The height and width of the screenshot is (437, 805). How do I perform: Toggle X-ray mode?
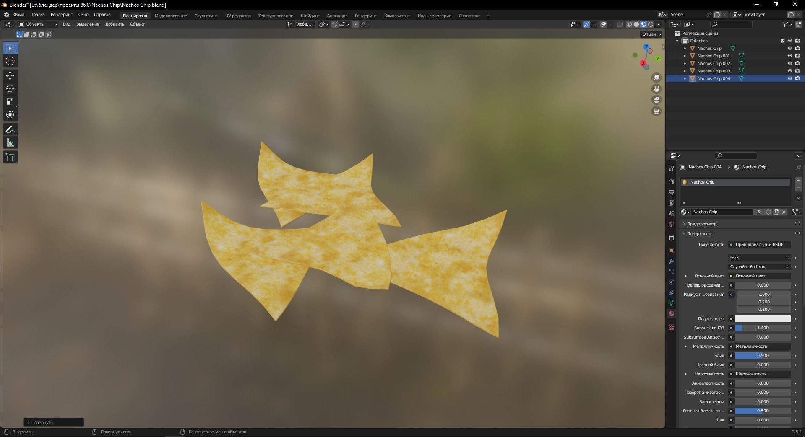[620, 24]
